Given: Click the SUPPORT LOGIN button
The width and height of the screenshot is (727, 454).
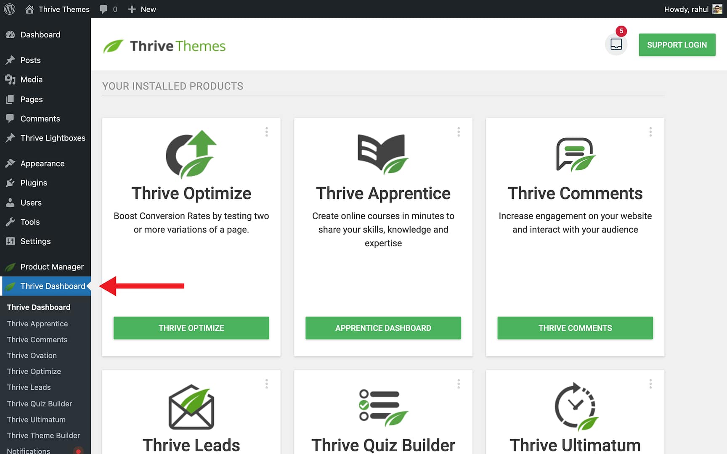Looking at the screenshot, I should 677,45.
